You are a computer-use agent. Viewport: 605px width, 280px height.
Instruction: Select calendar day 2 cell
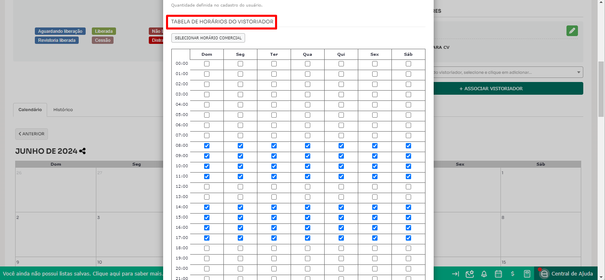click(x=56, y=234)
